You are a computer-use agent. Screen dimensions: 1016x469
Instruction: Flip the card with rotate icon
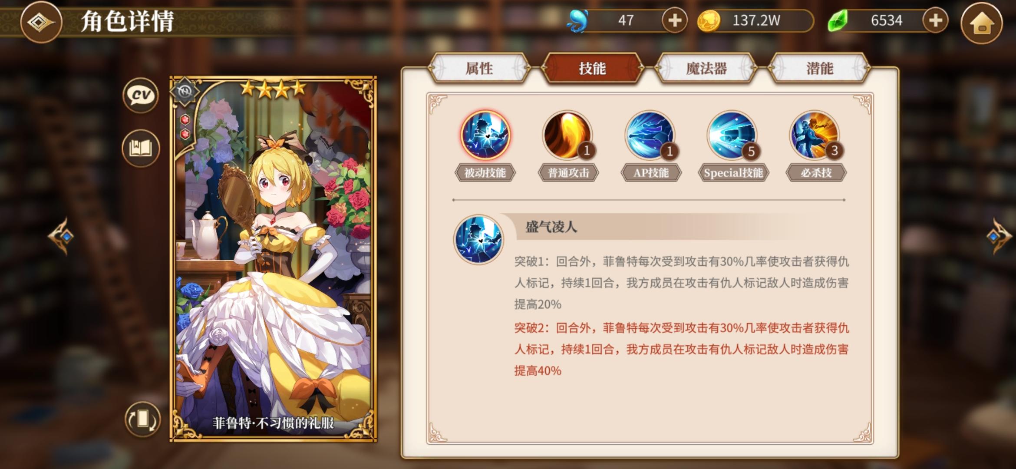tap(142, 419)
